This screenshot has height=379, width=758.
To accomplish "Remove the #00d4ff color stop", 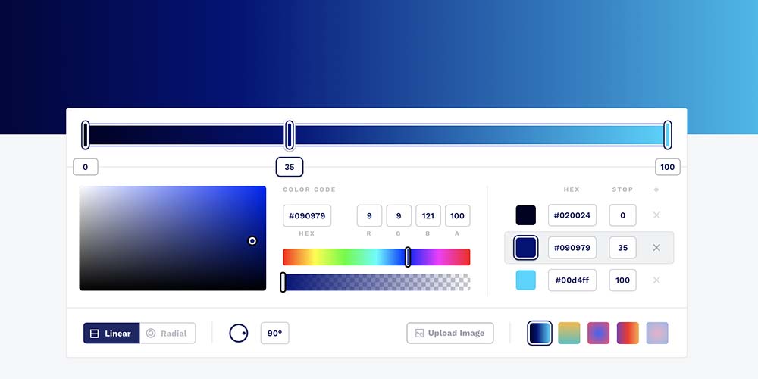I will pos(656,280).
